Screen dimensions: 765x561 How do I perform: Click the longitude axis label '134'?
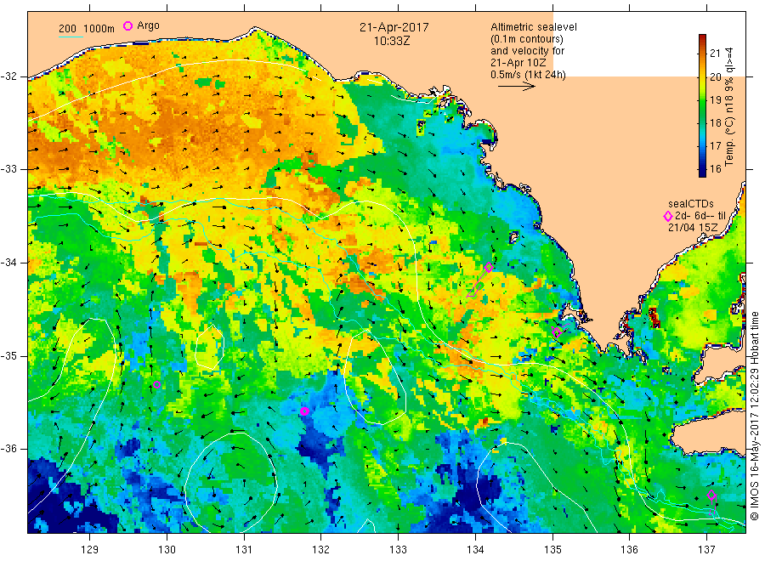(x=475, y=550)
